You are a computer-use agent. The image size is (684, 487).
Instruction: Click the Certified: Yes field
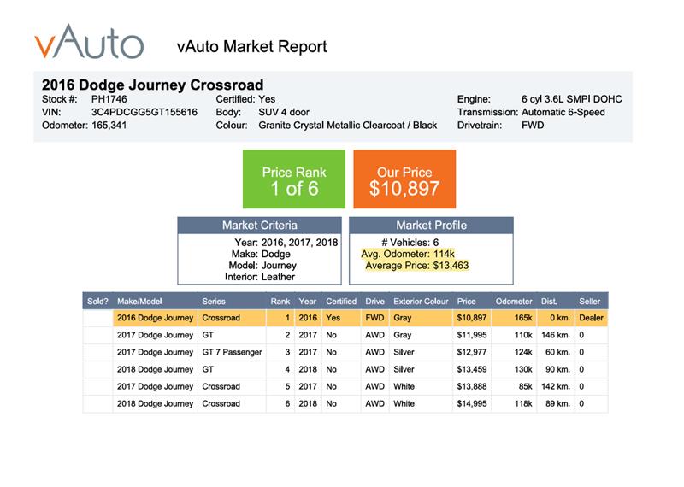point(245,99)
